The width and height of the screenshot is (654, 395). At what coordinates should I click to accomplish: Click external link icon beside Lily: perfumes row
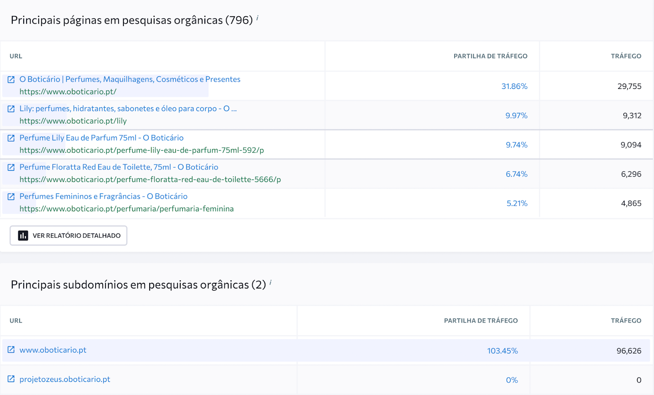point(11,109)
